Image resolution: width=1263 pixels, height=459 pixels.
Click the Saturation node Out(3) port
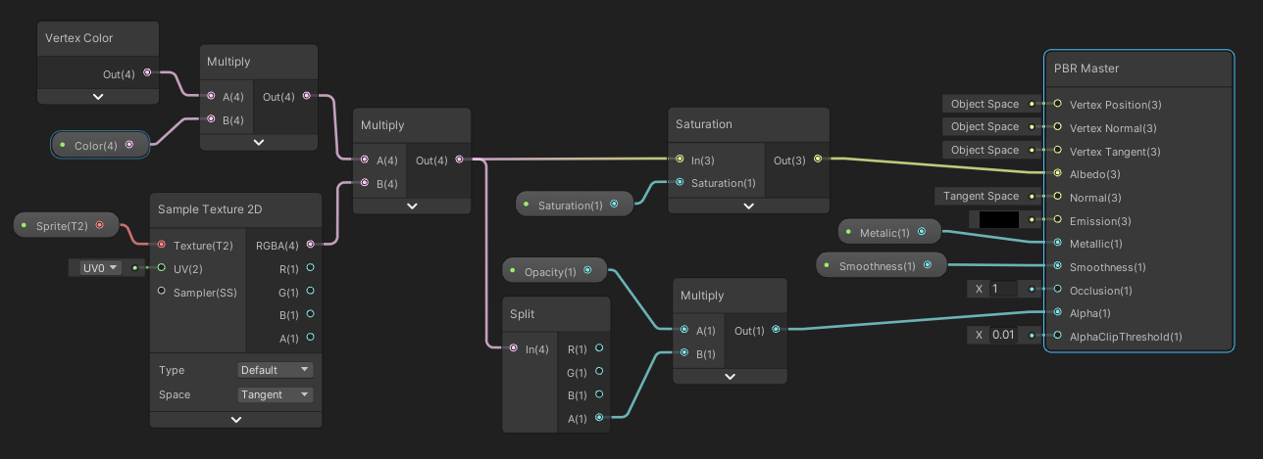point(818,159)
